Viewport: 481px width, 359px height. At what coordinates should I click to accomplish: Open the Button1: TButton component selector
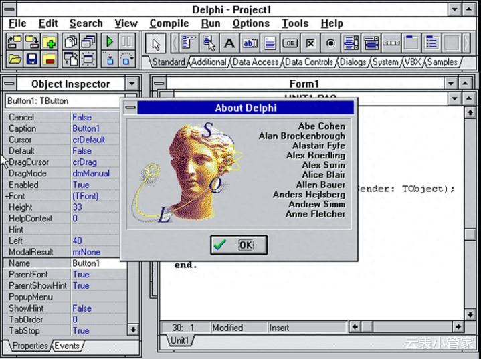pyautogui.click(x=132, y=101)
